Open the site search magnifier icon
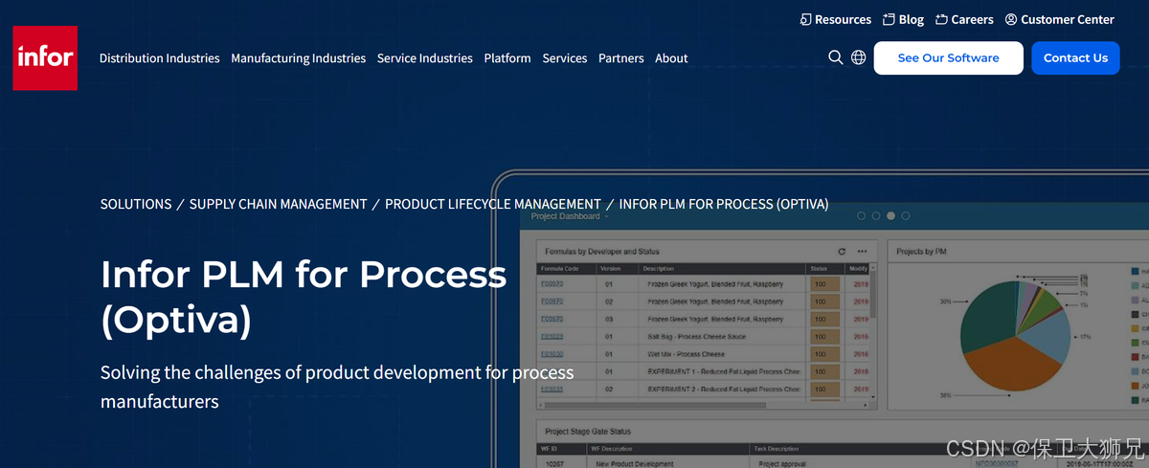1149x468 pixels. [x=836, y=57]
